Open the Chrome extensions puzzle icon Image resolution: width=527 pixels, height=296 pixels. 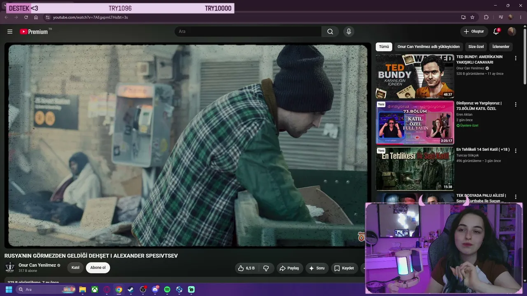click(486, 17)
